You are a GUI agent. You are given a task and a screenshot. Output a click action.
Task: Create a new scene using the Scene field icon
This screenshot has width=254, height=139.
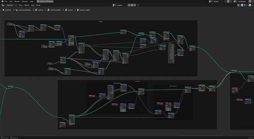[x=228, y=1]
